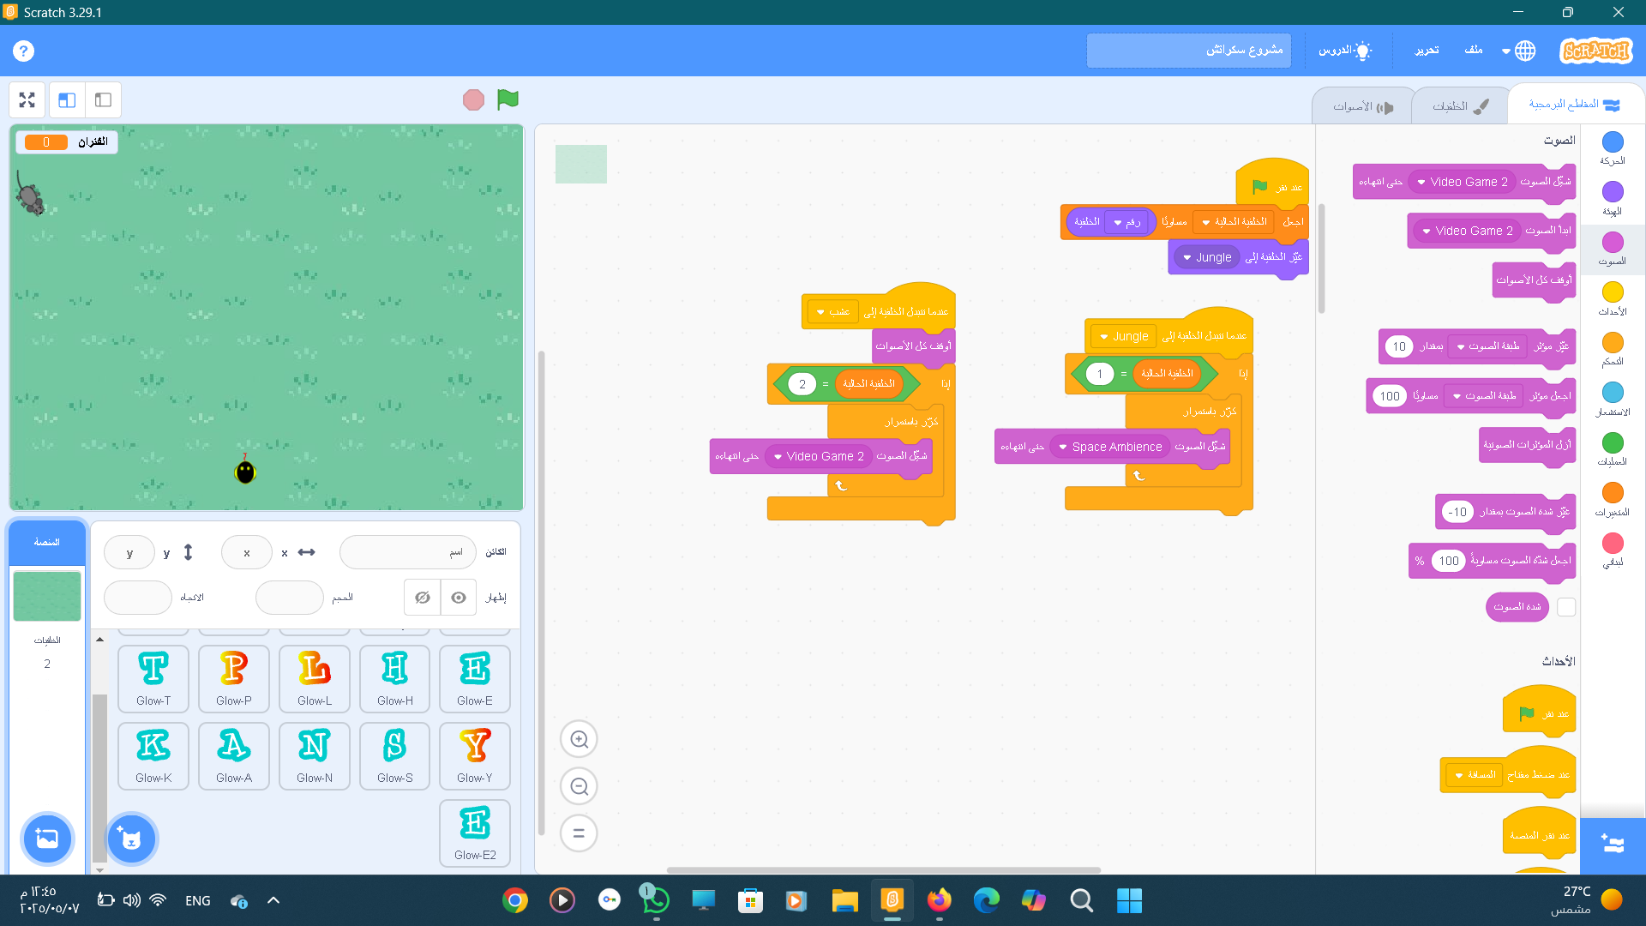Select the Glow-P sprite thumbnail
Viewport: 1646px width, 926px height.
233,678
